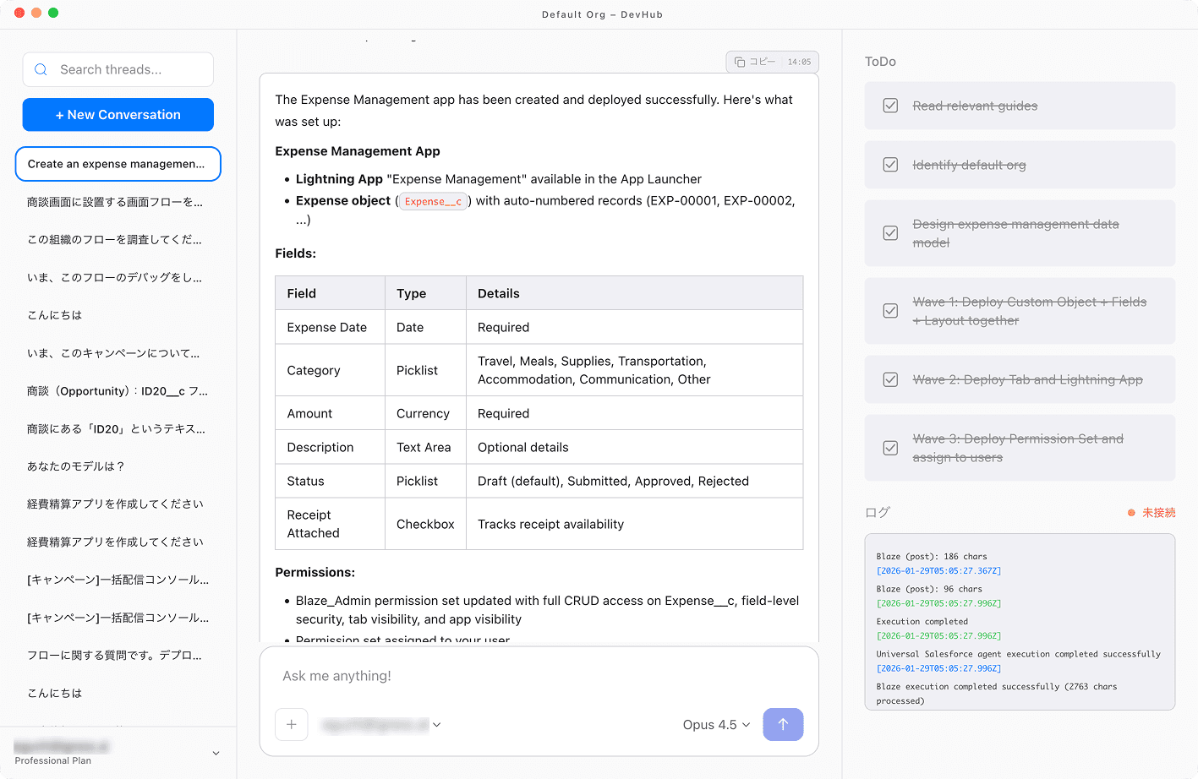Image resolution: width=1198 pixels, height=779 pixels.
Task: Toggle 'Wave 1: Deploy Custom Object' checkbox
Action: point(890,311)
